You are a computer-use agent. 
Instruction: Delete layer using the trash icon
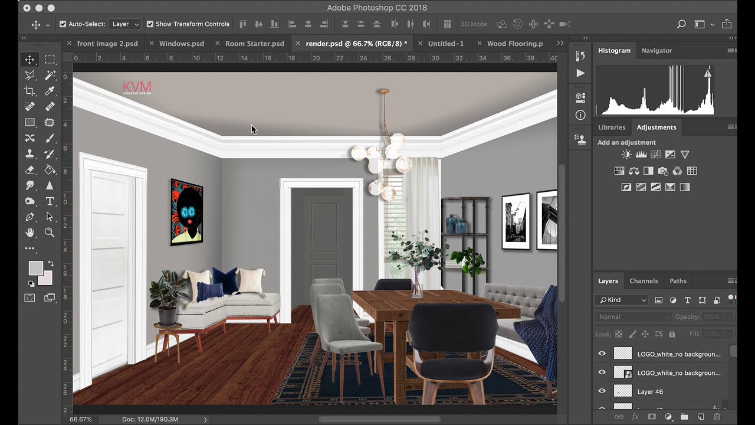point(717,416)
